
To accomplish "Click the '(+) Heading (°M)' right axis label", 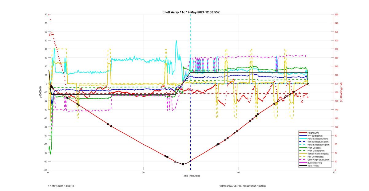I will tap(341, 92).
